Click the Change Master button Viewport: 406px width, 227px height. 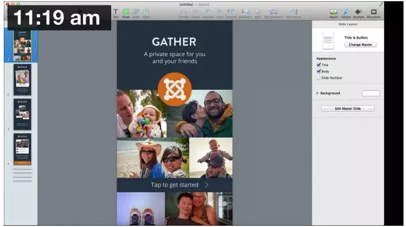(x=360, y=45)
